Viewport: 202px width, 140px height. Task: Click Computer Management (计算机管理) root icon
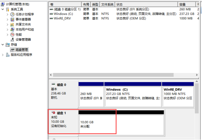(x=2, y=4)
